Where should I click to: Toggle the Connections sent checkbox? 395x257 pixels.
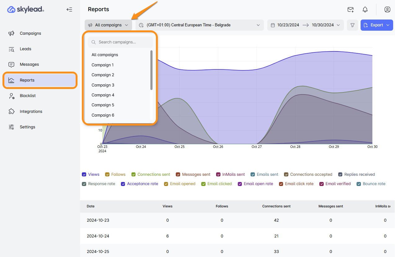point(134,175)
